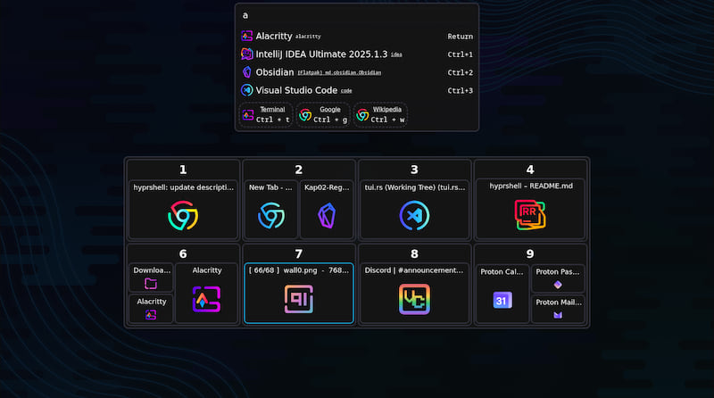Click the search input field containing "a"

pyautogui.click(x=356, y=15)
